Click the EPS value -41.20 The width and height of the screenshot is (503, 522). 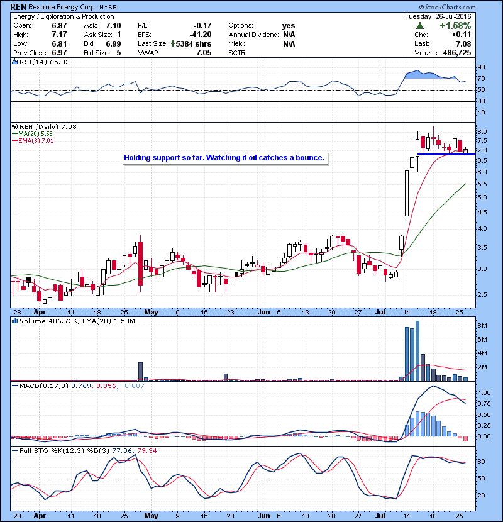pyautogui.click(x=201, y=35)
